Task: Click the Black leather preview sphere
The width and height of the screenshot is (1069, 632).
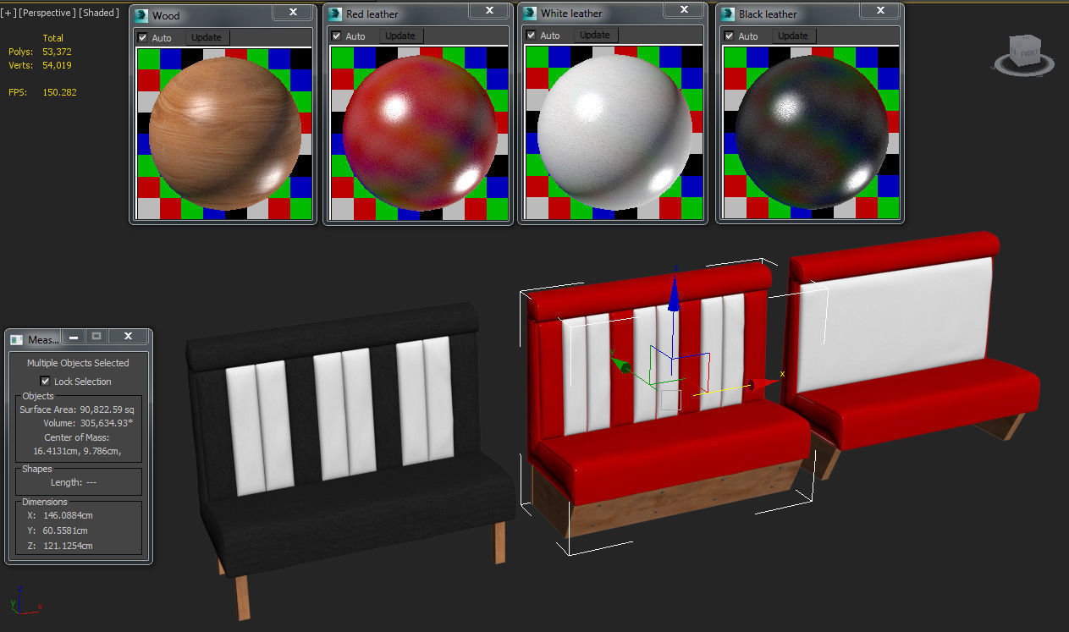Action: click(x=812, y=133)
